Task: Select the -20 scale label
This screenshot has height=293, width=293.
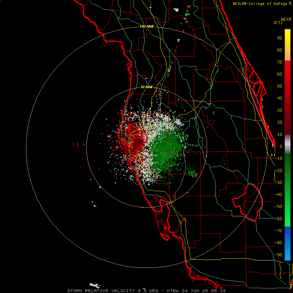Action: tap(278, 170)
